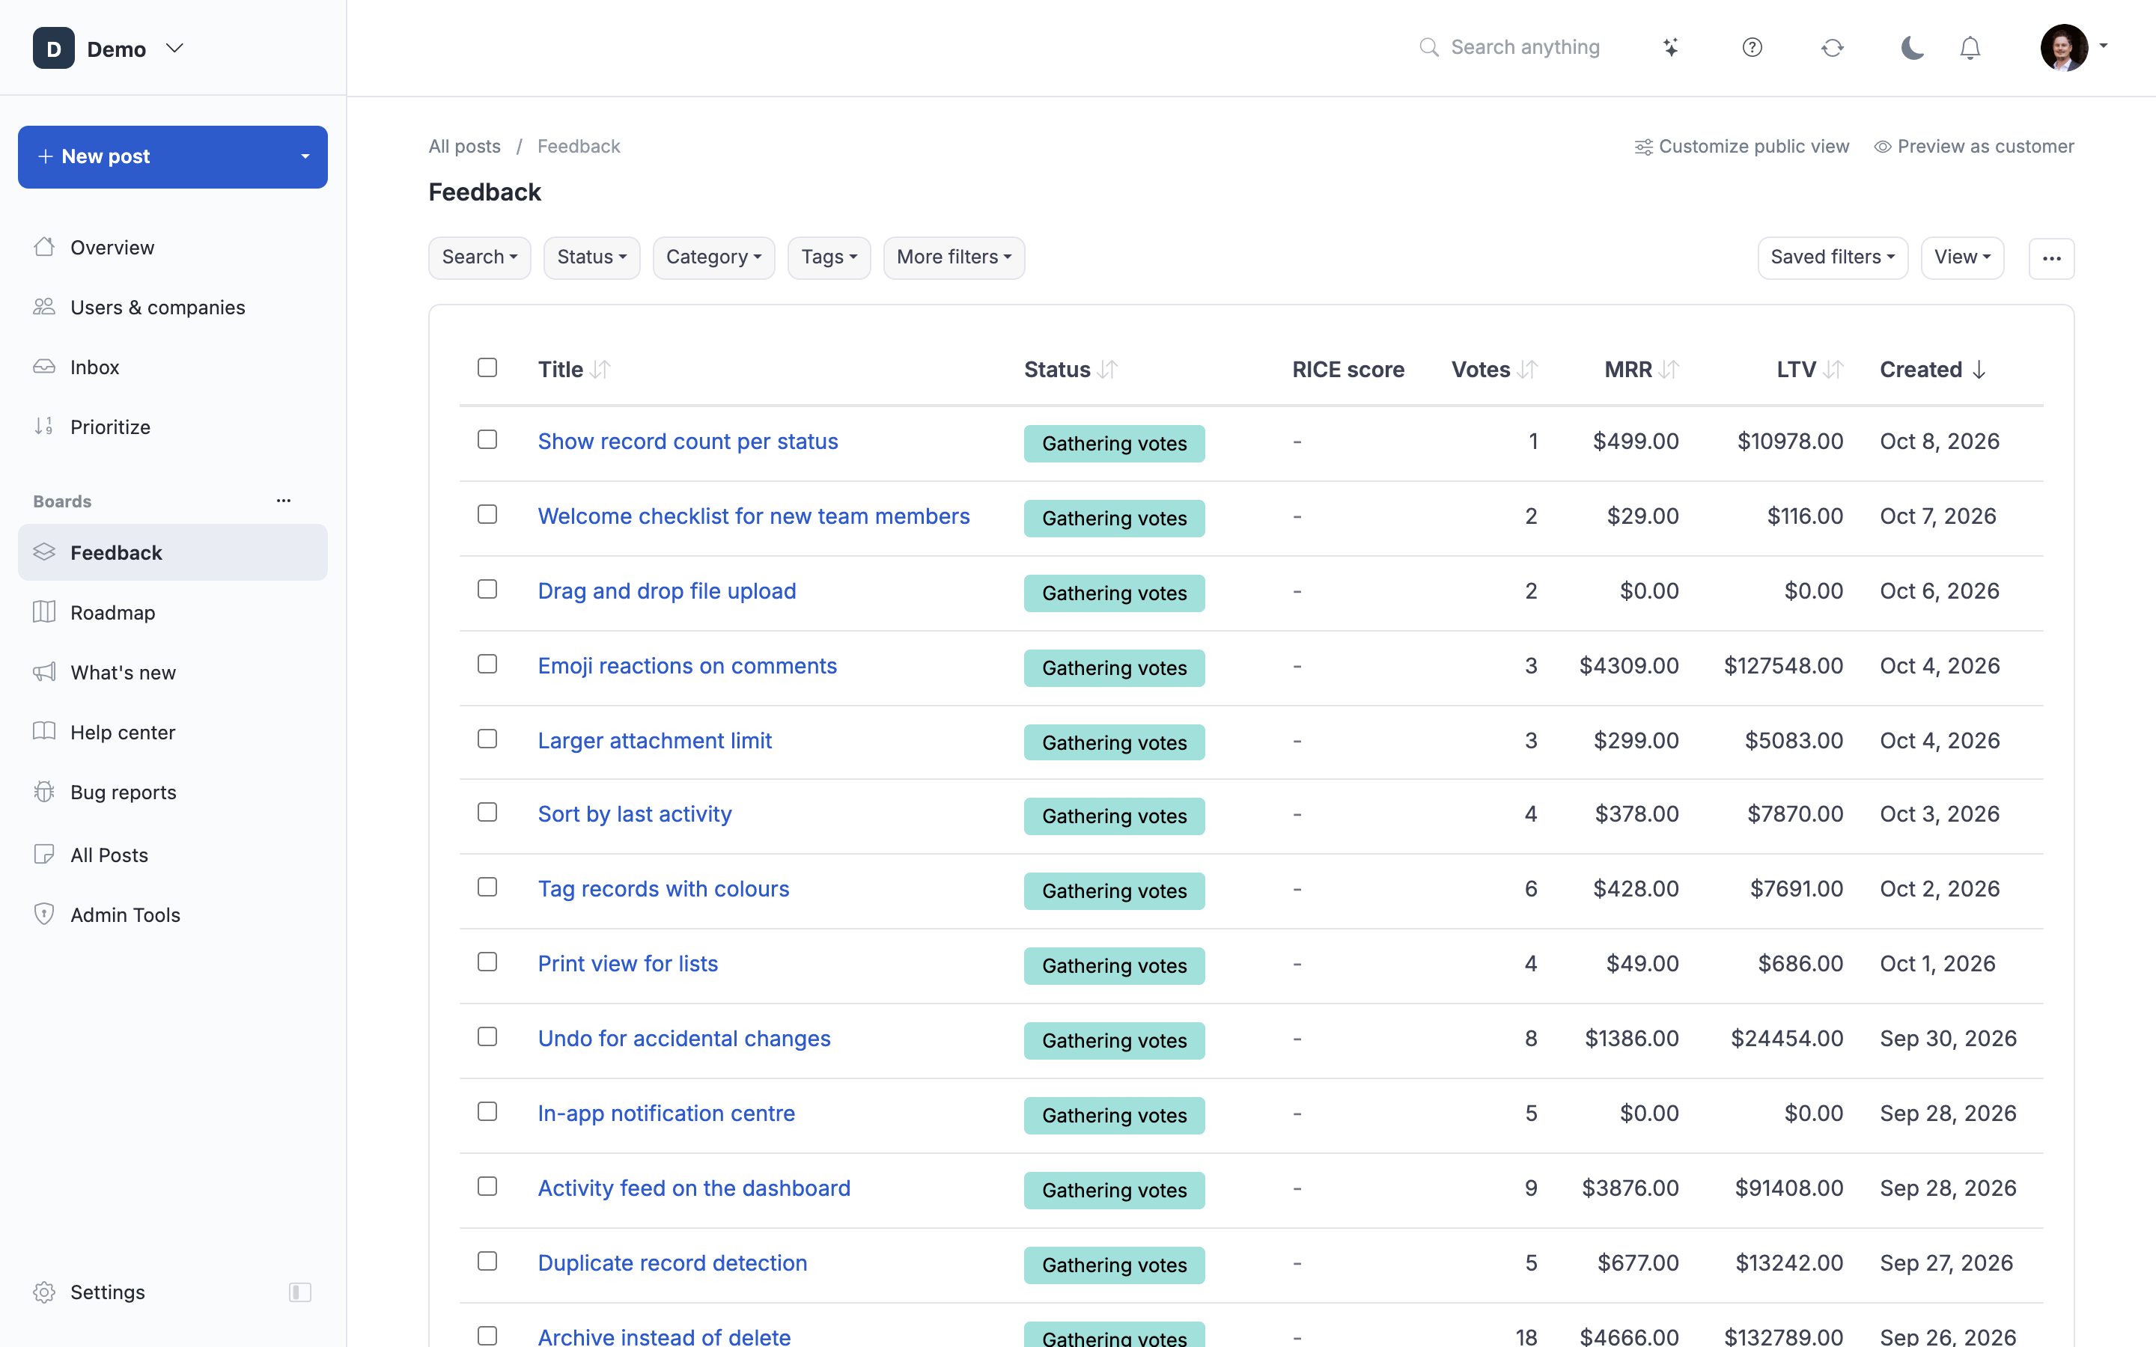The height and width of the screenshot is (1347, 2156).
Task: Collapse sidebar using panel icon beside Settings
Action: 300,1292
